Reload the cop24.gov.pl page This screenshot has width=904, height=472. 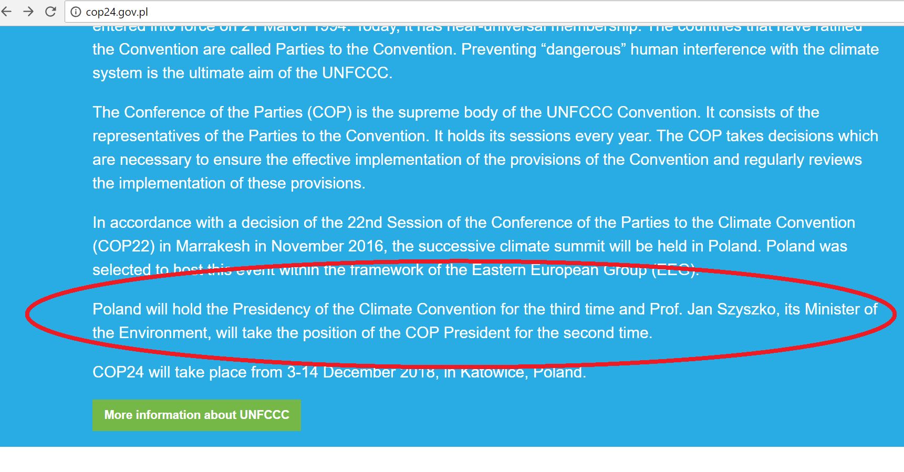(50, 12)
